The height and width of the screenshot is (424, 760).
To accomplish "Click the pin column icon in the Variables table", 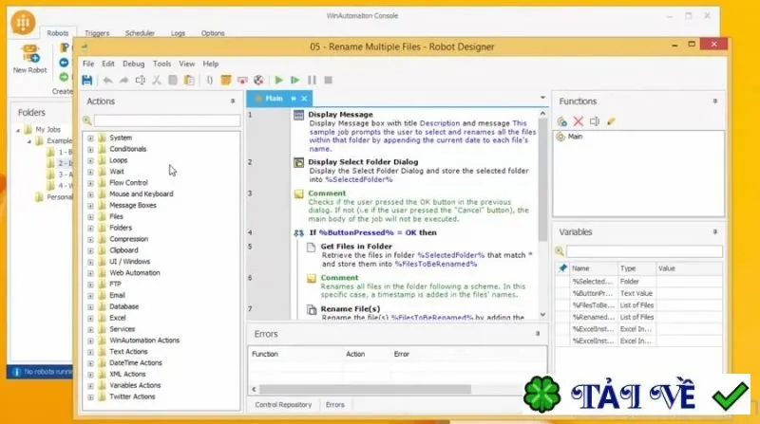I will coord(562,268).
